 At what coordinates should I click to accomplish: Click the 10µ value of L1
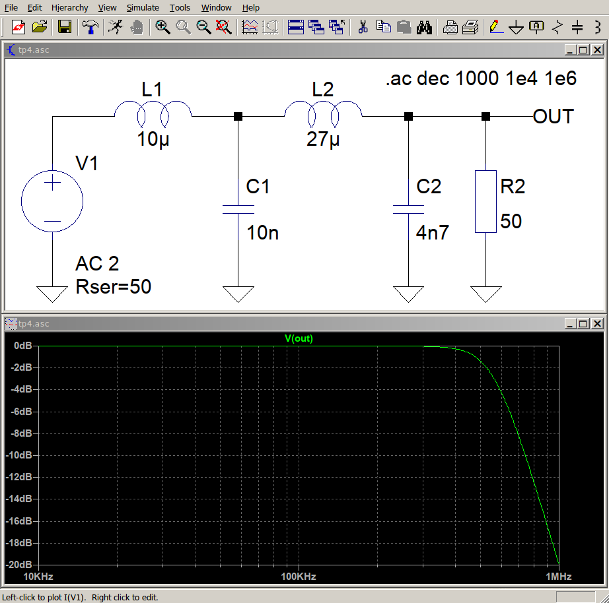[x=153, y=139]
